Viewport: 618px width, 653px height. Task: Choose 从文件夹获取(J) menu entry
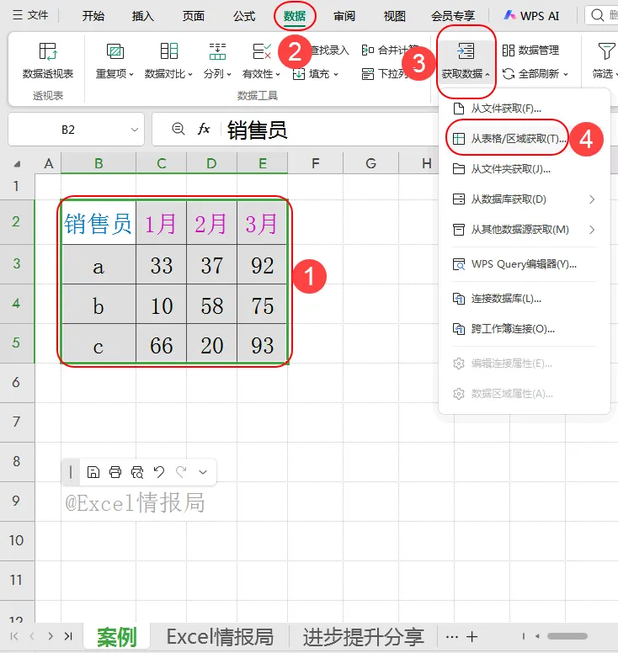pos(525,169)
